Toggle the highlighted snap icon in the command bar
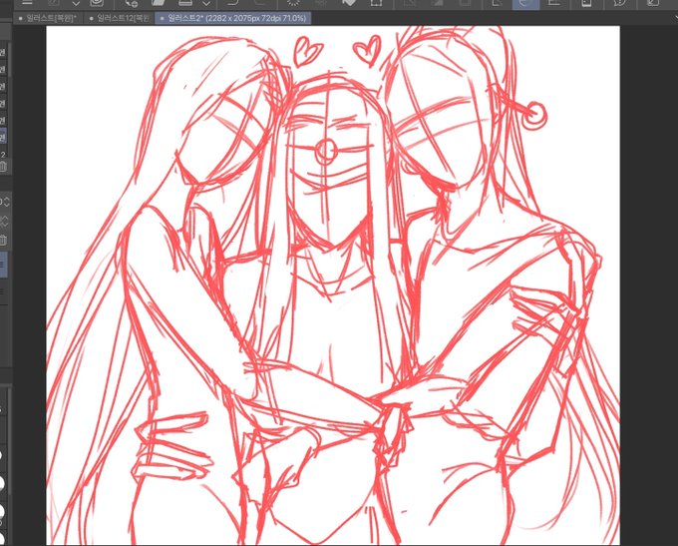Image resolution: width=678 pixels, height=546 pixels. 525,3
